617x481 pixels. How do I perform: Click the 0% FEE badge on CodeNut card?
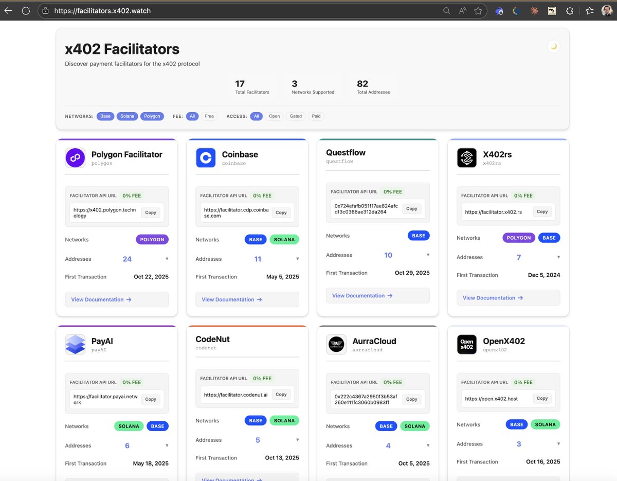coord(262,378)
